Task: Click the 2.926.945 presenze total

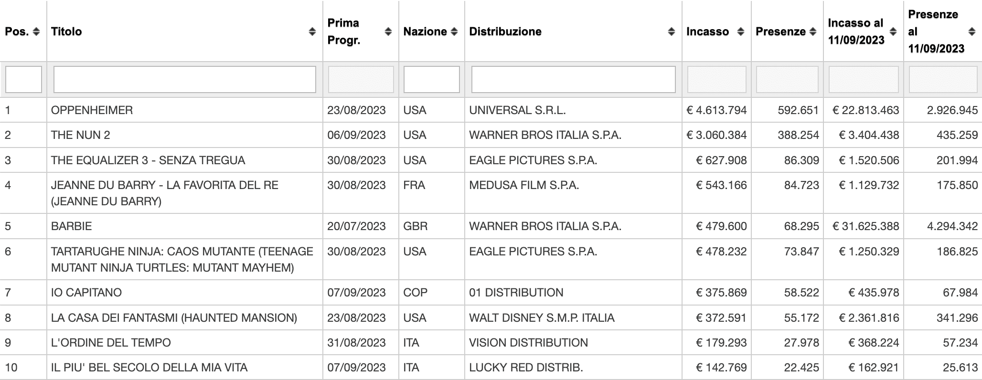Action: point(952,110)
